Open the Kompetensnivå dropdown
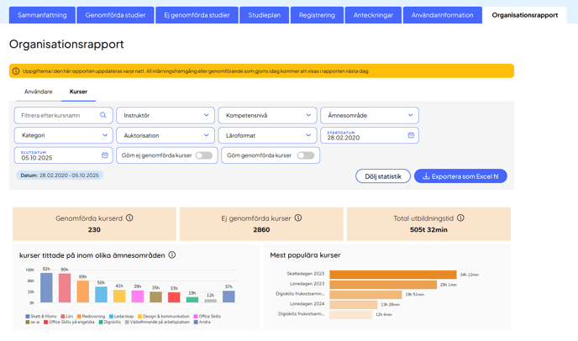Screen dimensions: 578x341 click(267, 115)
